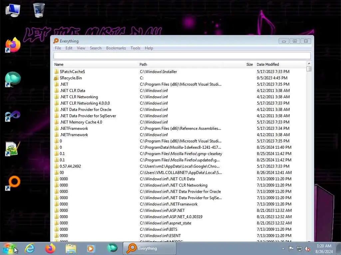Select the locked $Recycle.Bin folder icon

[x=56, y=78]
